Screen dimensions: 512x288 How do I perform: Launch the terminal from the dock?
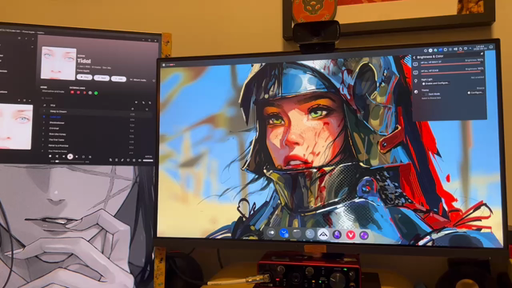tap(310, 234)
